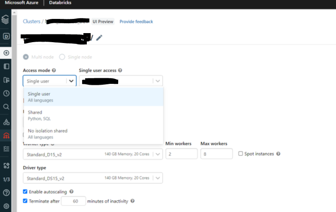Click the vertical scrollbar up arrow
336x212 pixels.
coord(14,12)
